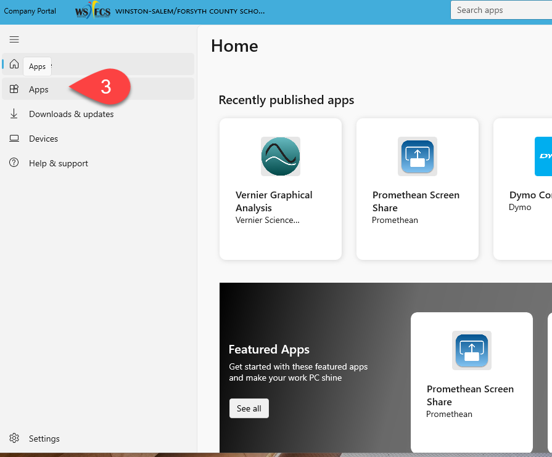Image resolution: width=552 pixels, height=457 pixels.
Task: Click the Vernier Science publisher text
Action: coord(268,220)
